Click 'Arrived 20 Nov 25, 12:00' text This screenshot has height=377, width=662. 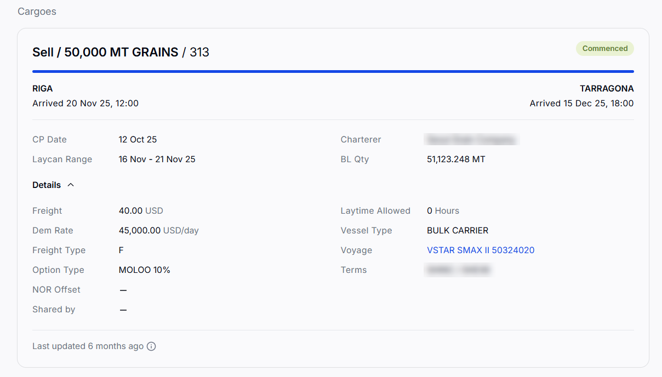85,103
